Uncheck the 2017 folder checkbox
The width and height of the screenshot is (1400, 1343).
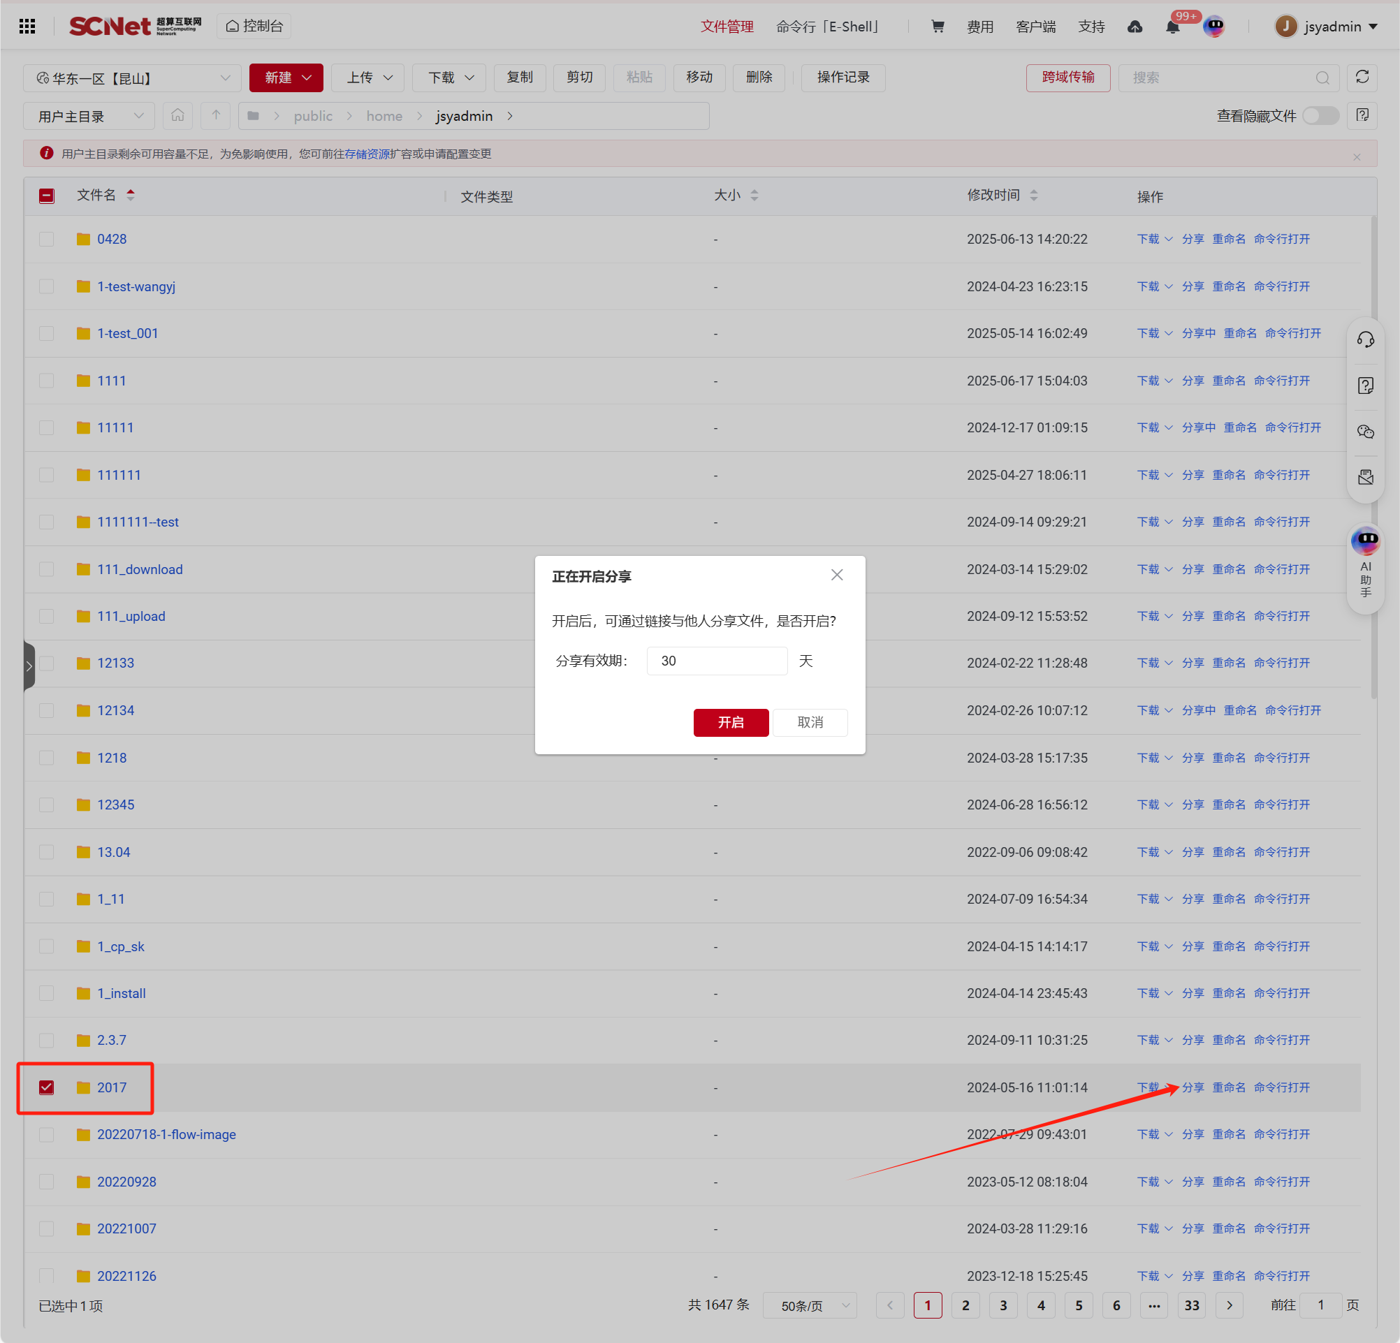tap(46, 1087)
